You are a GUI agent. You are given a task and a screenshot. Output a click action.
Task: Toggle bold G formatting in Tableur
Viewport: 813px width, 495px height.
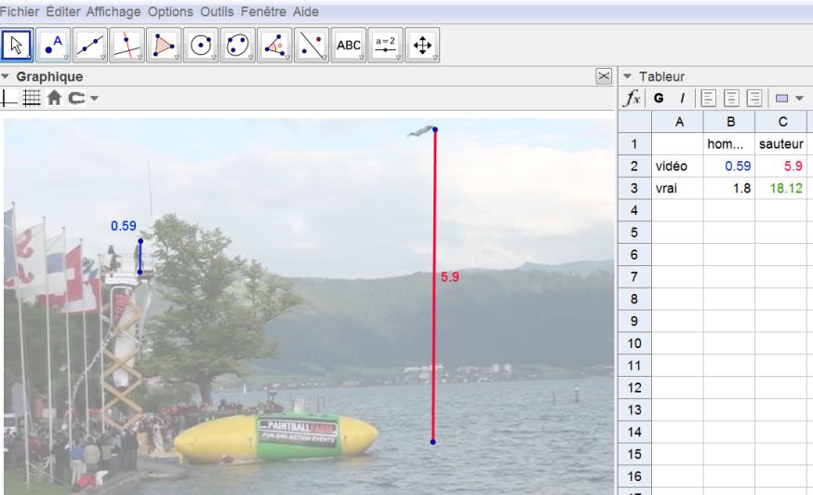click(x=658, y=97)
